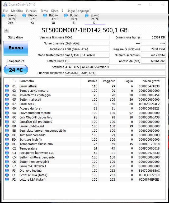Select the D: drive status orb

87,15
